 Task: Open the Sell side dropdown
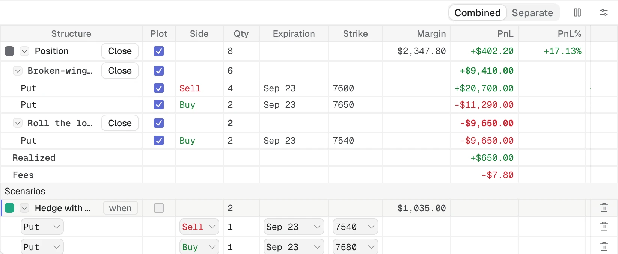[x=199, y=227]
